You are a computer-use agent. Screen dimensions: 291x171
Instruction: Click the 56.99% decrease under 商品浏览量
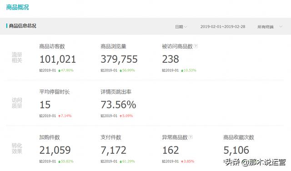pyautogui.click(x=127, y=70)
